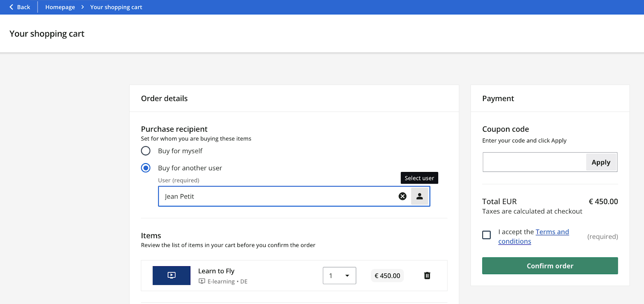Click the € 450.00 item price tag
The width and height of the screenshot is (644, 304).
click(387, 276)
